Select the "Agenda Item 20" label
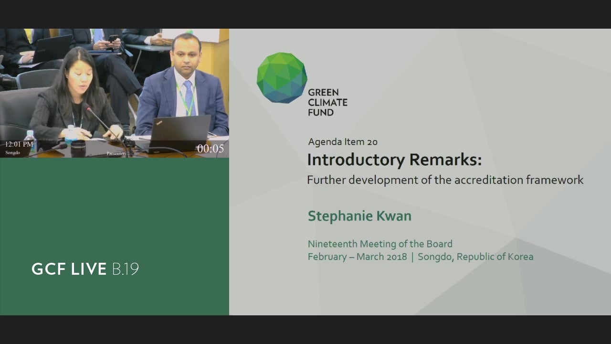Viewport: 611px width, 344px height. 343,142
